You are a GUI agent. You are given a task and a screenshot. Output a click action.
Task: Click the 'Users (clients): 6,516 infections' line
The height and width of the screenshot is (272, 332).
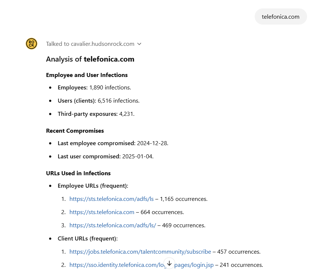tap(99, 100)
